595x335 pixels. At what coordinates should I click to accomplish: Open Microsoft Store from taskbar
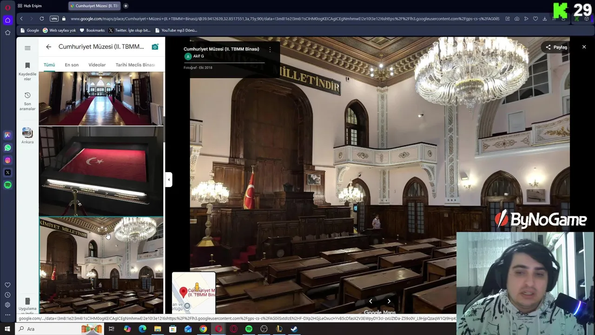(172, 329)
